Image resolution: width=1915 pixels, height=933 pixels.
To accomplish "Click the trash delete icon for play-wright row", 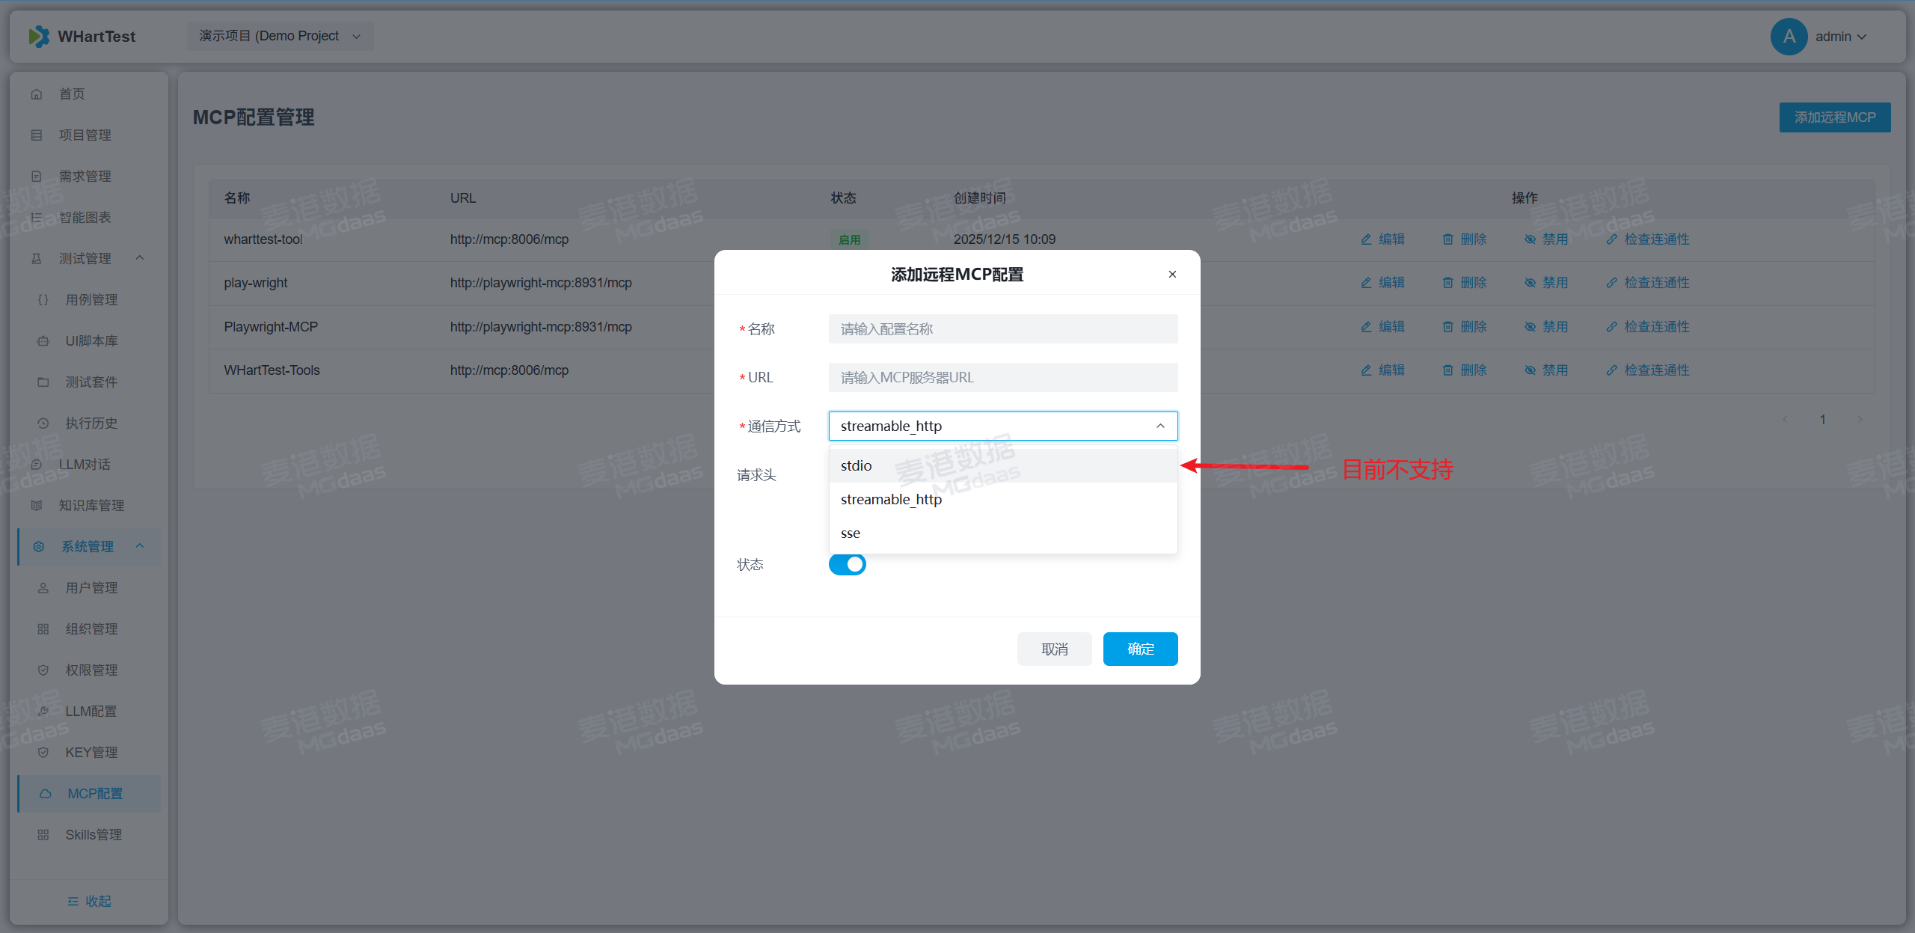I will click(1447, 283).
